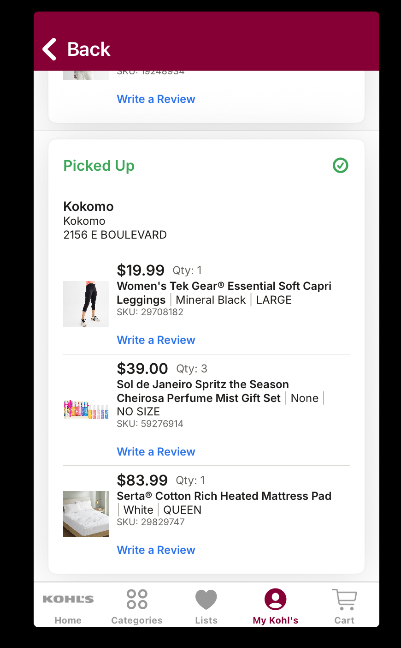Open Categories four-circle icon
This screenshot has width=401, height=648.
pos(137,599)
